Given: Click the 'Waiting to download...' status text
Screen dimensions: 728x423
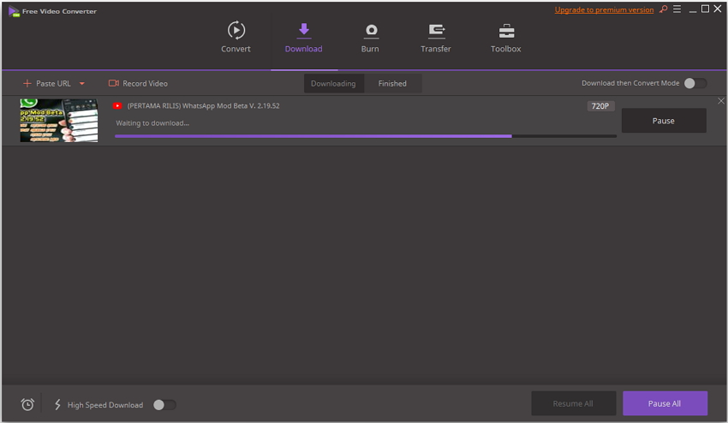Looking at the screenshot, I should click(152, 123).
